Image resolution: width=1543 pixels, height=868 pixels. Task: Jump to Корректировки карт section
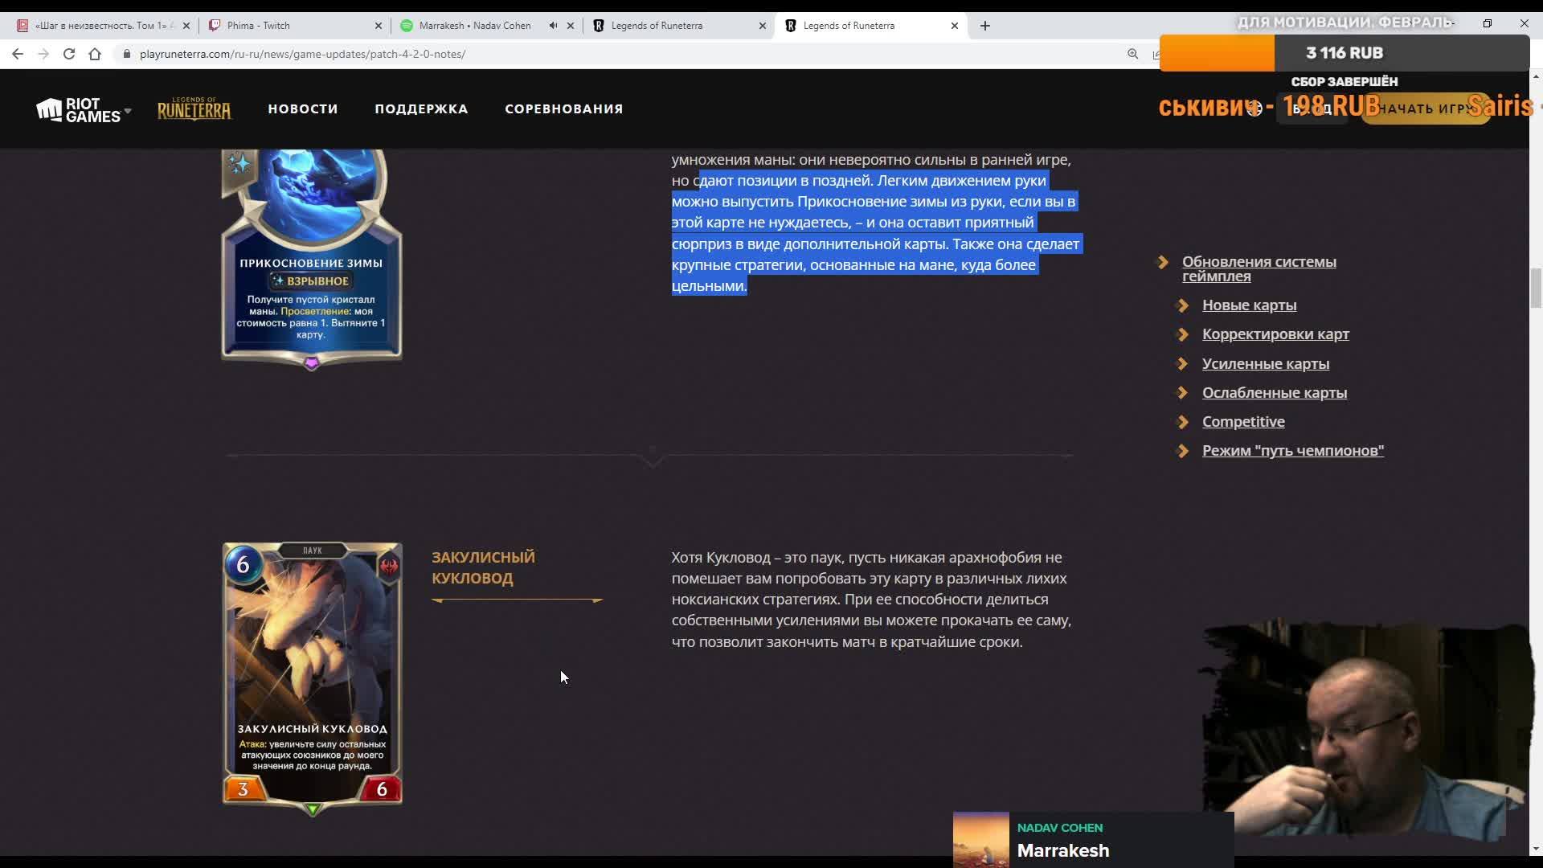coord(1275,334)
